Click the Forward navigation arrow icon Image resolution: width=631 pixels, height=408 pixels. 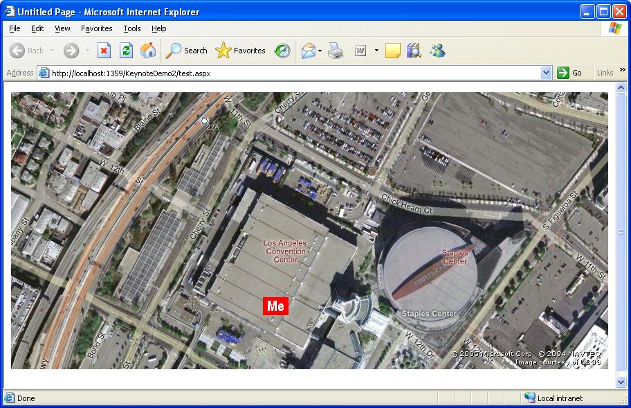(x=71, y=51)
